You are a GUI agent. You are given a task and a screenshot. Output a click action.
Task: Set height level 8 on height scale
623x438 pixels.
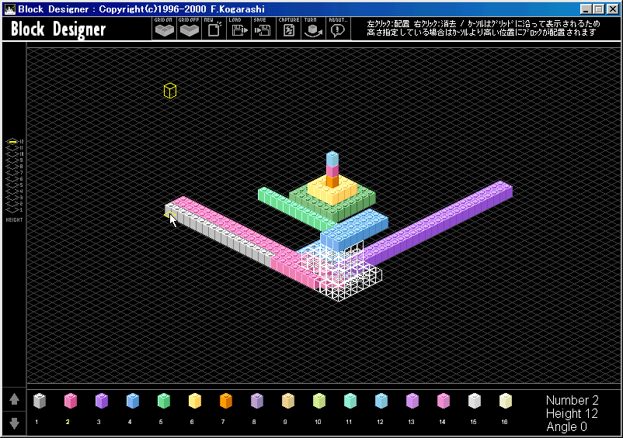tap(14, 166)
